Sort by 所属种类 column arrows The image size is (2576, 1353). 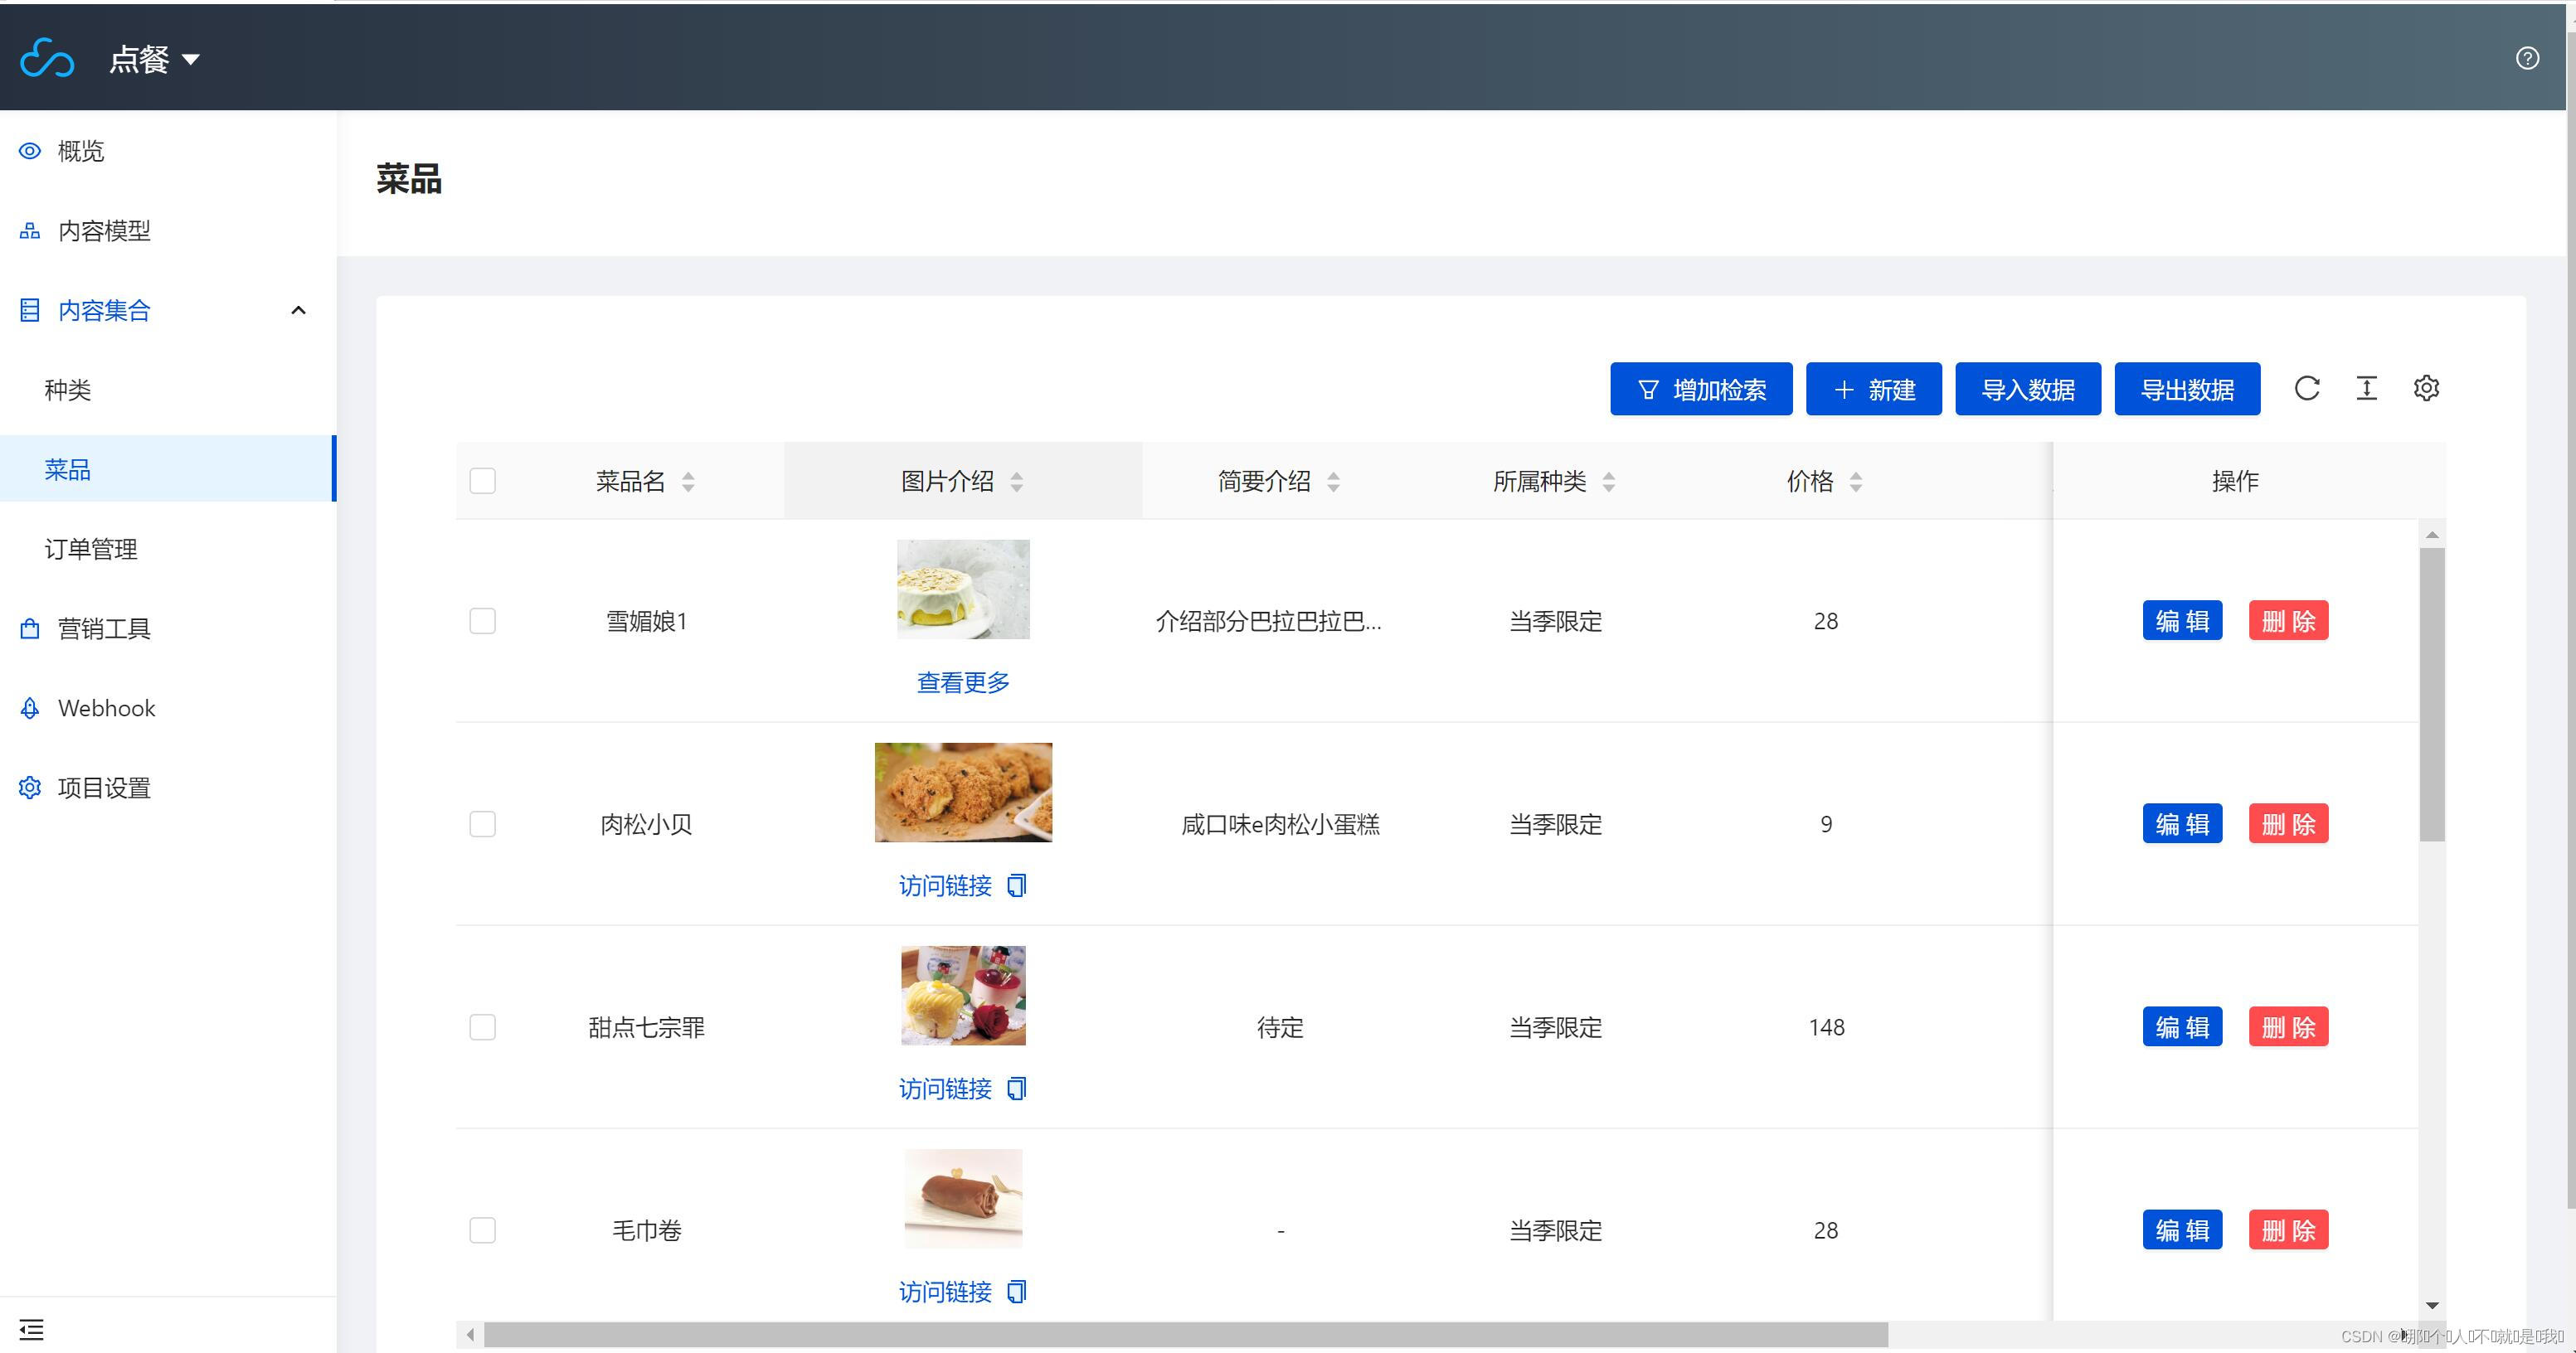1608,482
